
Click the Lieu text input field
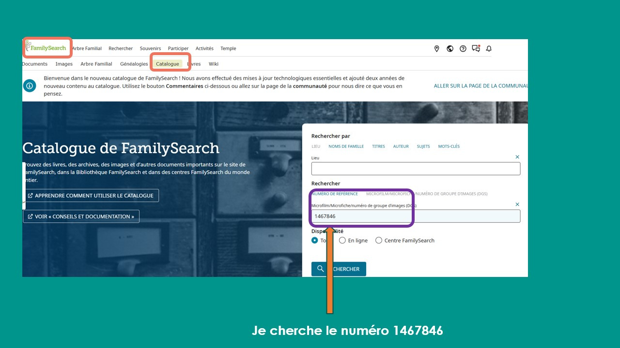pyautogui.click(x=416, y=169)
